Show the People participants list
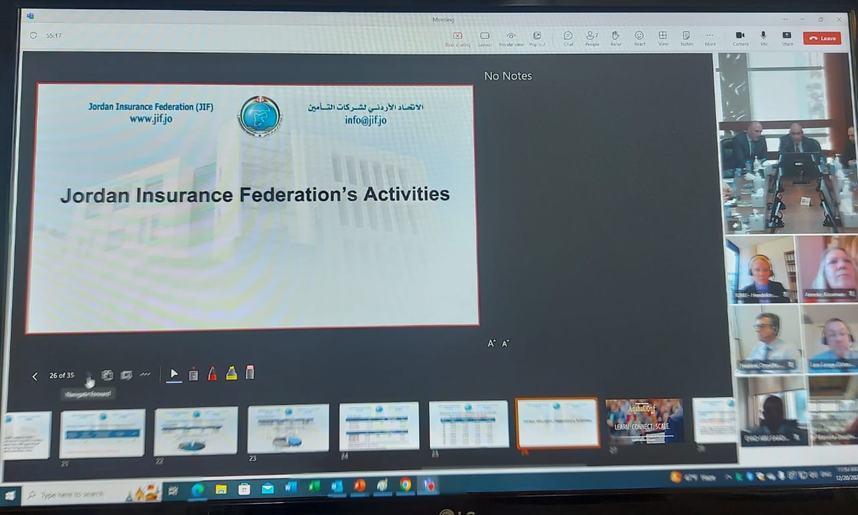This screenshot has height=515, width=858. [592, 38]
